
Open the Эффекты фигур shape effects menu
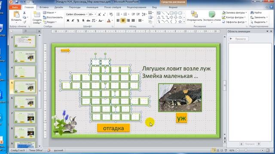(x=234, y=22)
